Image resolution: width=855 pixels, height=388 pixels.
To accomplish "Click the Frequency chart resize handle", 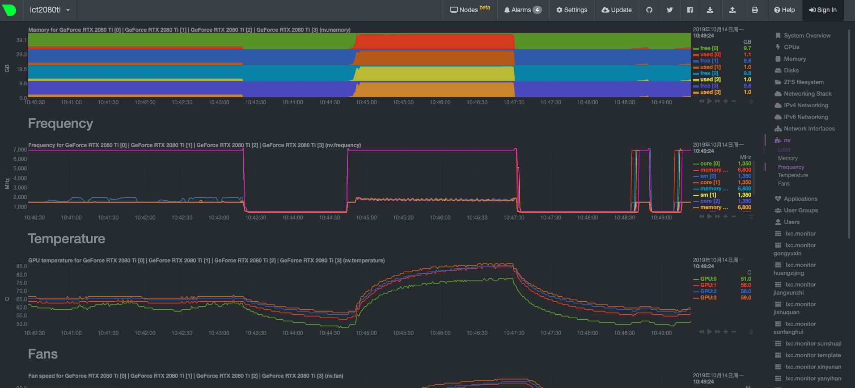I will tap(751, 216).
